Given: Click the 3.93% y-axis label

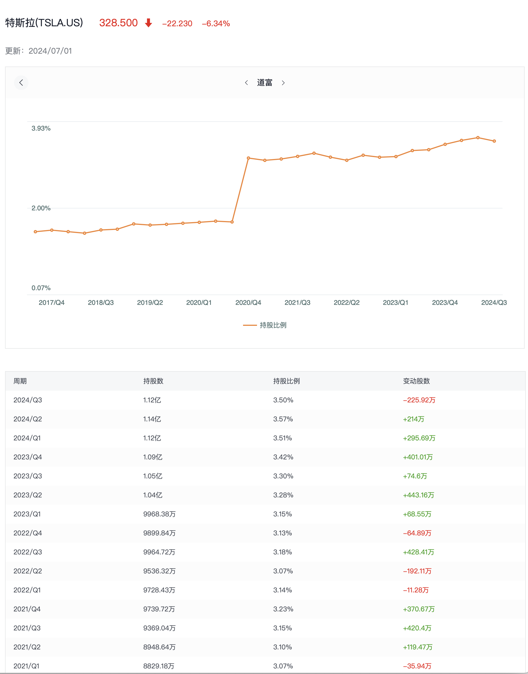Looking at the screenshot, I should [41, 128].
